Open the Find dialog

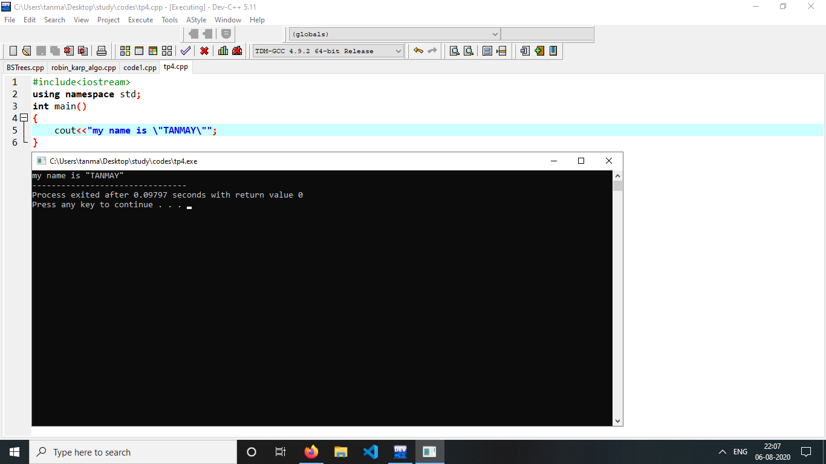[454, 51]
